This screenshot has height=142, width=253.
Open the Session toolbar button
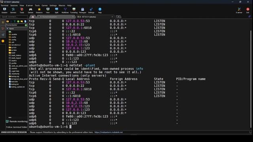[4, 11]
